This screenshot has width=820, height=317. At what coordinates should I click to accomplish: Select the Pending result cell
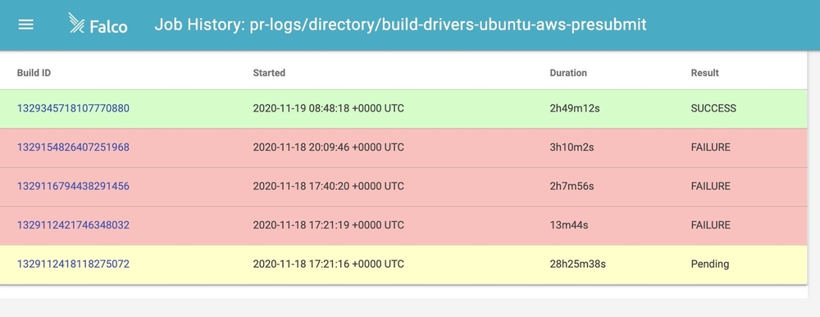tap(709, 265)
